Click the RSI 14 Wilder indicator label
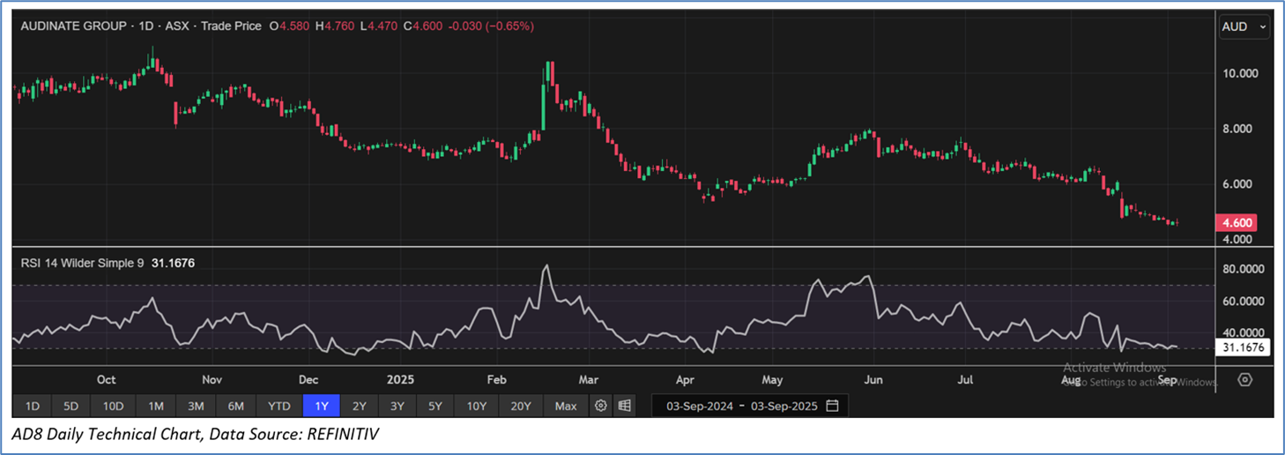The width and height of the screenshot is (1285, 455). [81, 262]
